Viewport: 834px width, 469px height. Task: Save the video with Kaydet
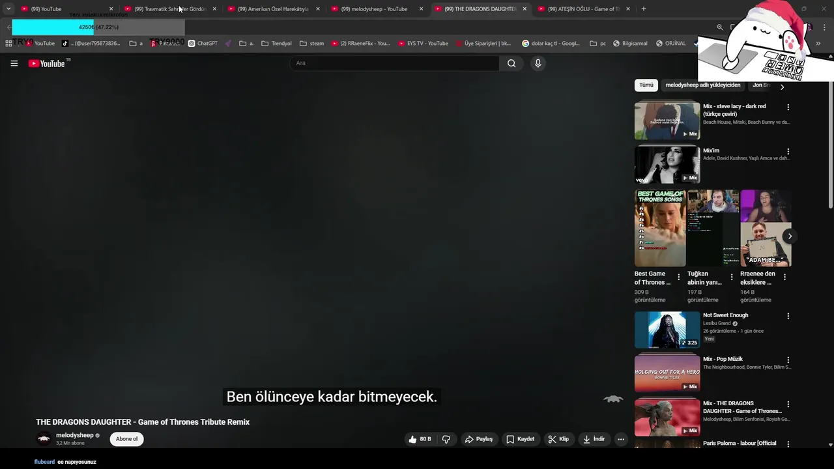pyautogui.click(x=521, y=439)
